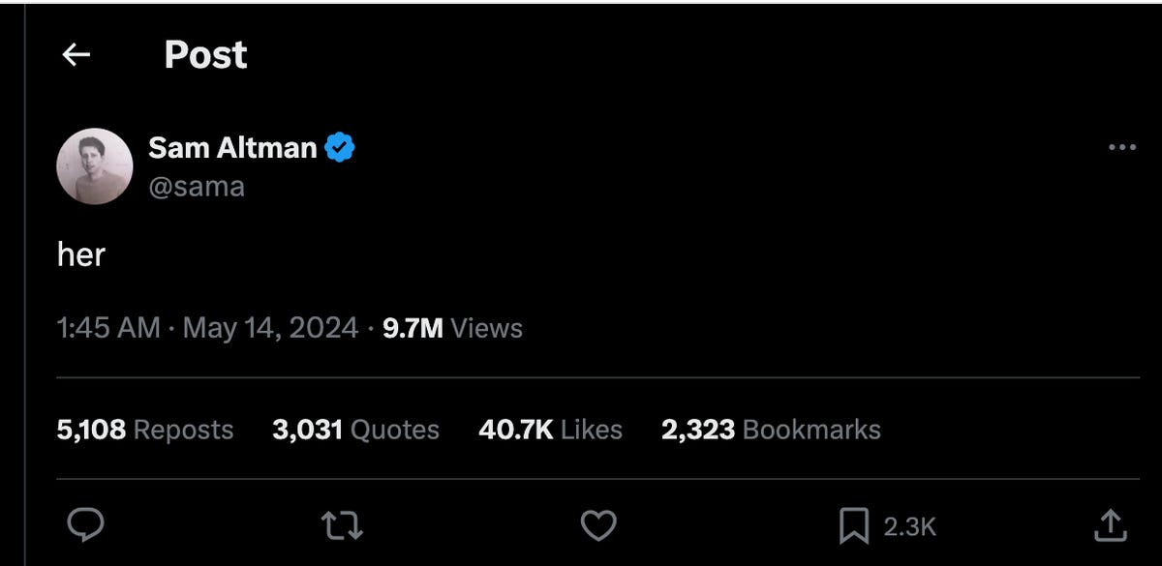The height and width of the screenshot is (566, 1162).
Task: Open the three-dot more options menu
Action: click(x=1121, y=147)
